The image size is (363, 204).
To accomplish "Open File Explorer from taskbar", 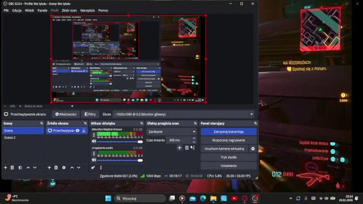I will [213, 198].
